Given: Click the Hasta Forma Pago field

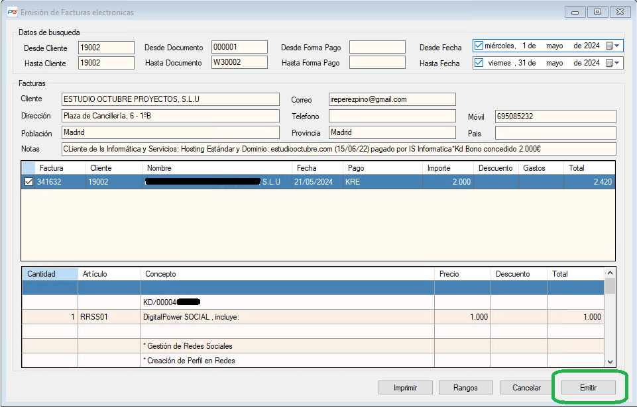Looking at the screenshot, I should [377, 62].
